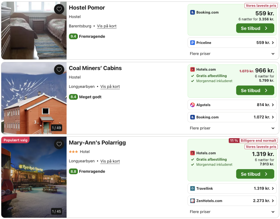
Task: Expand Flere priser for Hostel Pomor
Action: [x=273, y=54]
